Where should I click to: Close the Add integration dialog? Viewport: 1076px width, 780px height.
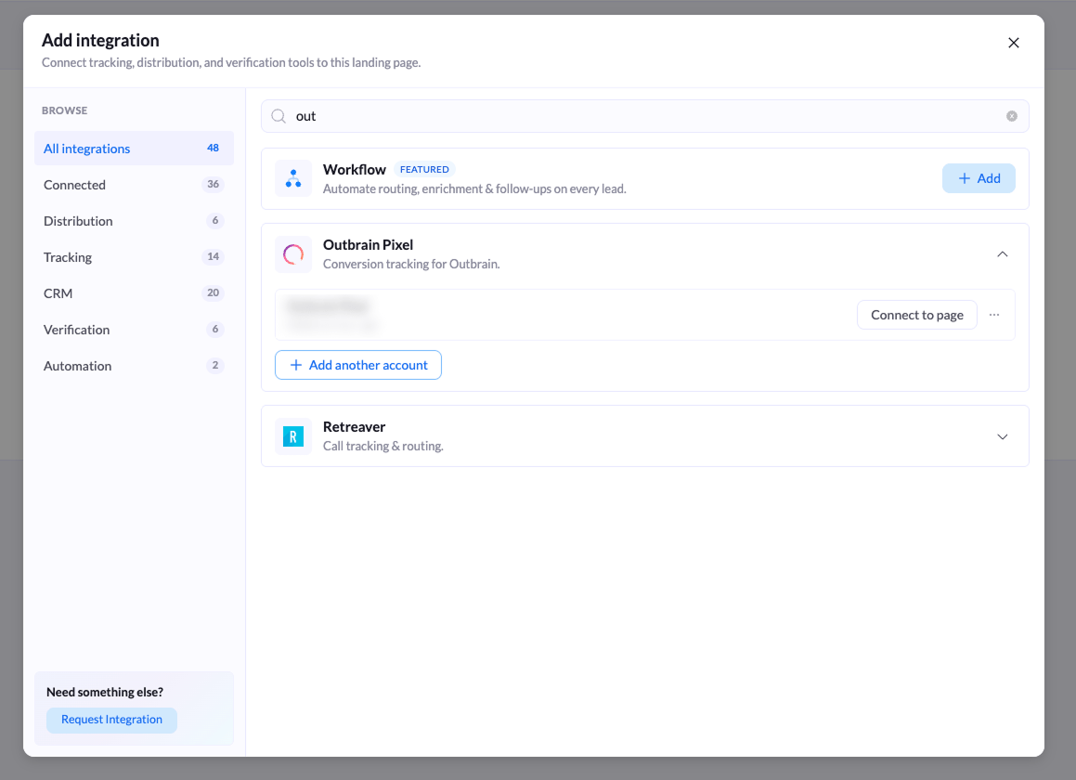1013,43
